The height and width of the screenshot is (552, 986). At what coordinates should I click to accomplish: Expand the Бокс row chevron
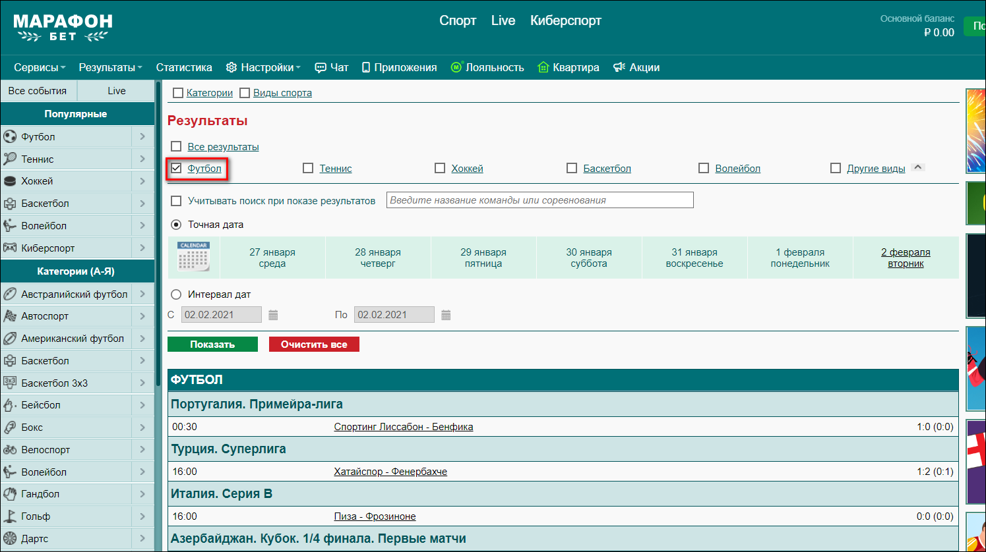(142, 428)
